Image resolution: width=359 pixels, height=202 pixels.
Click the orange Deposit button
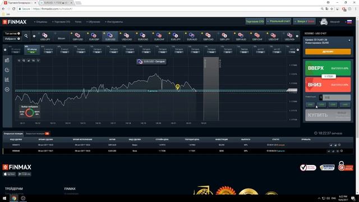tap(328, 52)
